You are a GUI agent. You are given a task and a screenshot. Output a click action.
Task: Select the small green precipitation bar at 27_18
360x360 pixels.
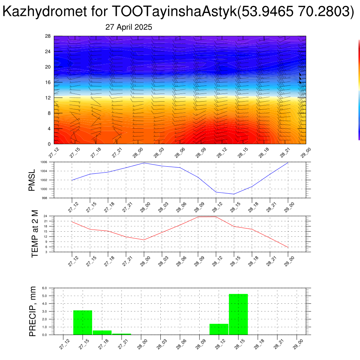pyautogui.click(x=102, y=333)
